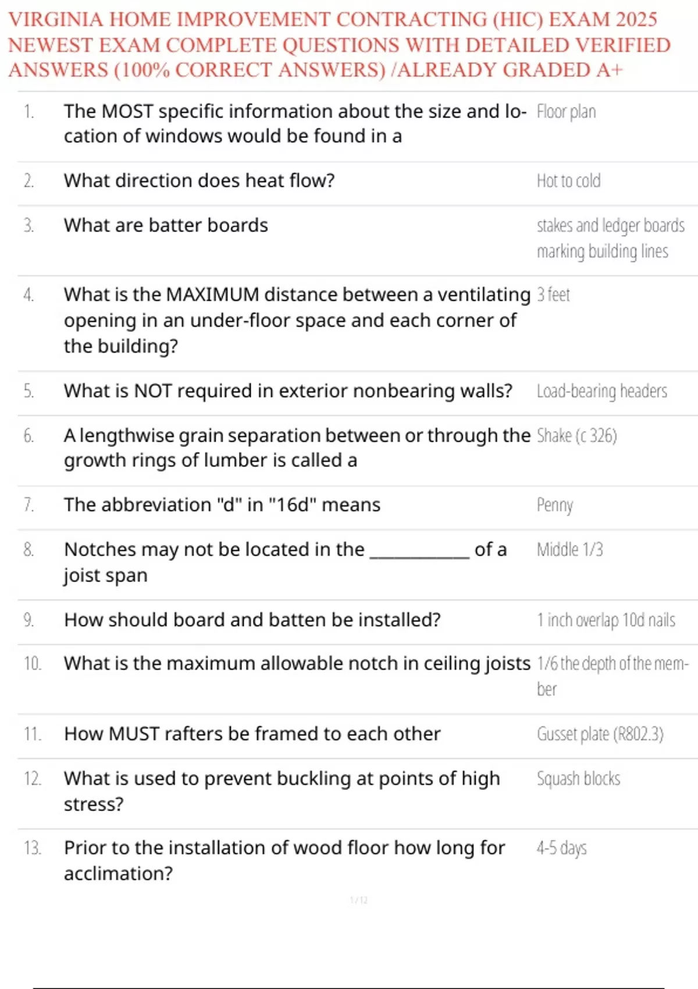Click the "Penny" answer
Screen dimensions: 698x989
point(554,505)
